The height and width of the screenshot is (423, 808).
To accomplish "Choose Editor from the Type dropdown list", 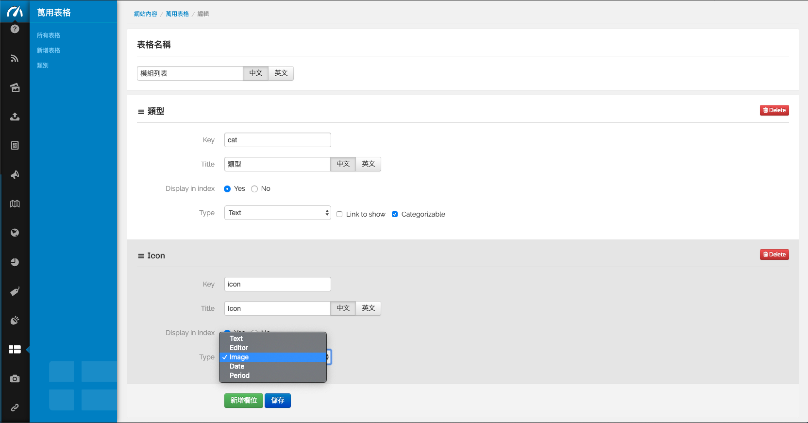I will coord(239,348).
